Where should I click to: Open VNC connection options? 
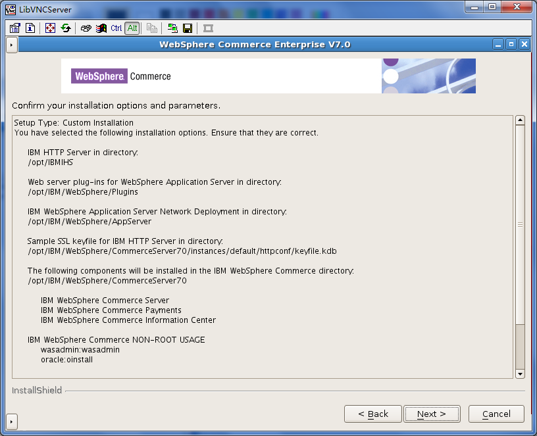pyautogui.click(x=14, y=28)
